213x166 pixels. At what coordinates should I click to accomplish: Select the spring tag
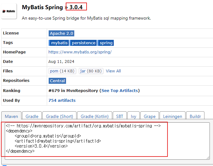point(106,43)
